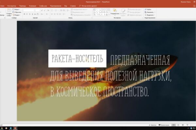Screen dimensions: 196x130
Task: Expand the Макет layout dropdown
Action: point(16,9)
